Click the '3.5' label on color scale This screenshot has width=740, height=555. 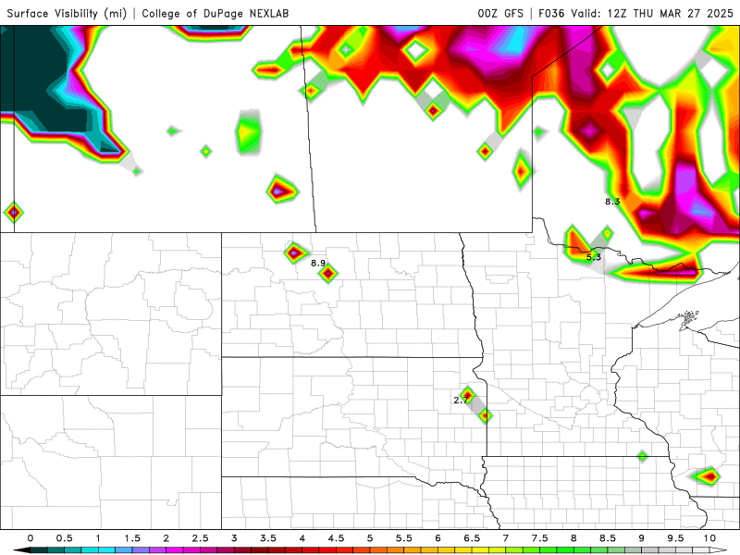(x=268, y=538)
